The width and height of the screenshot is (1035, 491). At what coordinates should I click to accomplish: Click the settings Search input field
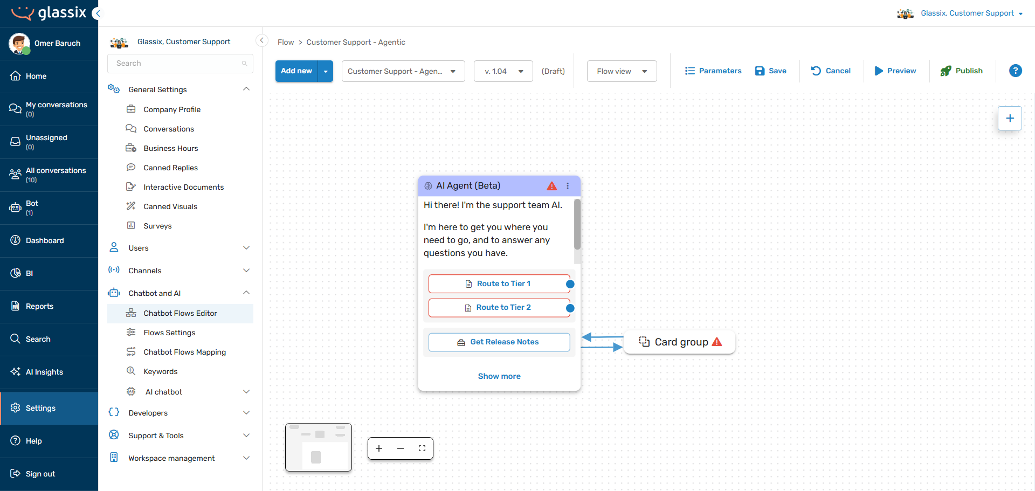pos(180,64)
